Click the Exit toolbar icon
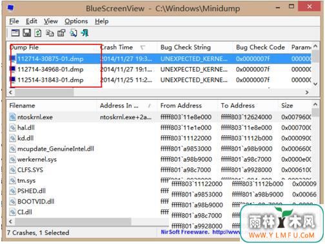The image size is (325, 244). point(84,33)
